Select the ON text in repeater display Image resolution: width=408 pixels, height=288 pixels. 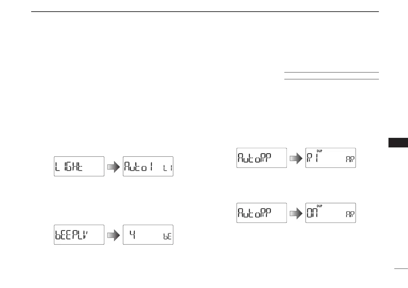tap(312, 213)
